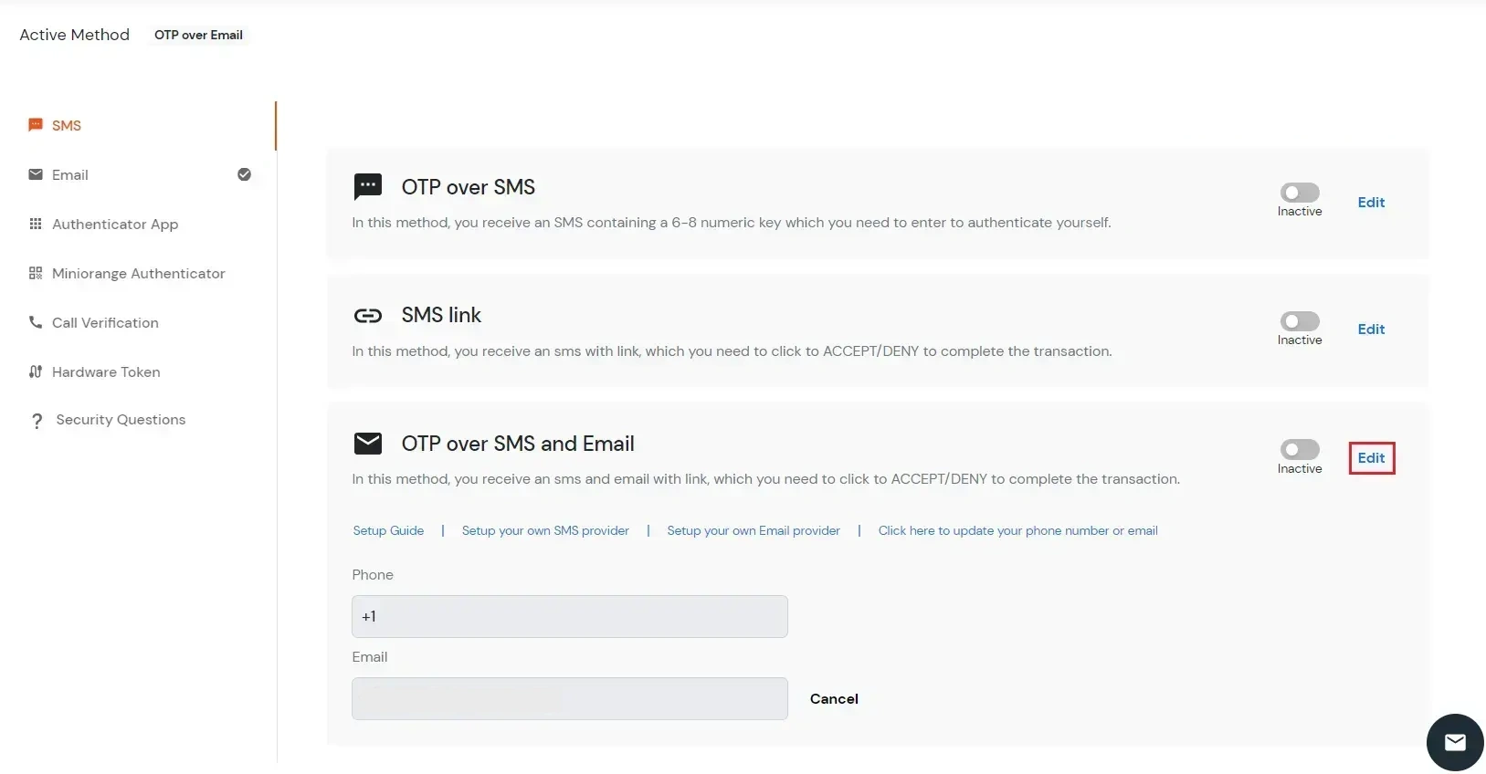This screenshot has width=1486, height=774.
Task: Select the Hardware Token key icon
Action: pos(36,371)
